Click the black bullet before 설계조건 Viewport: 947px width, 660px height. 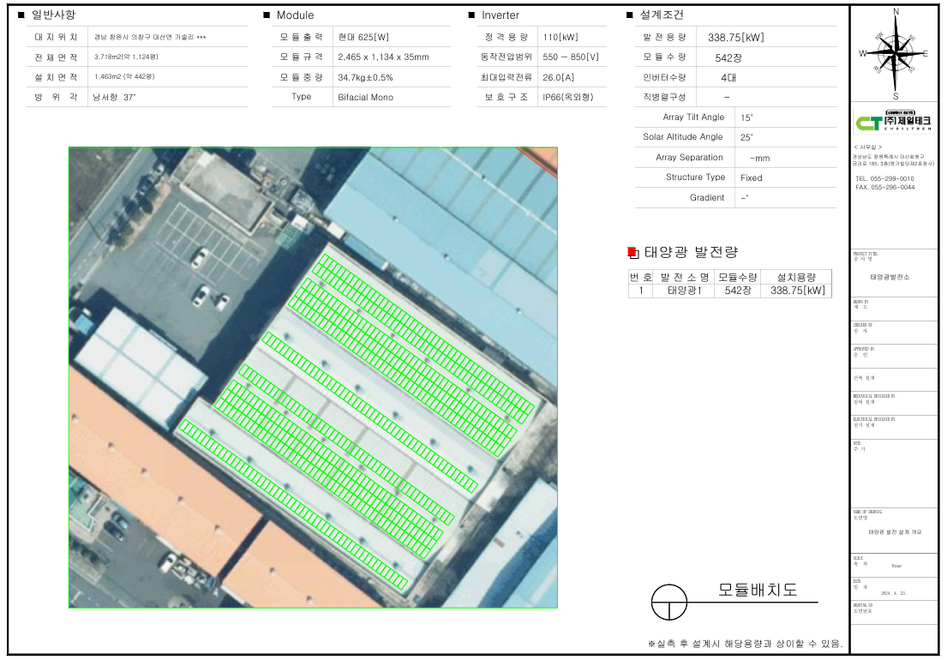pyautogui.click(x=630, y=15)
